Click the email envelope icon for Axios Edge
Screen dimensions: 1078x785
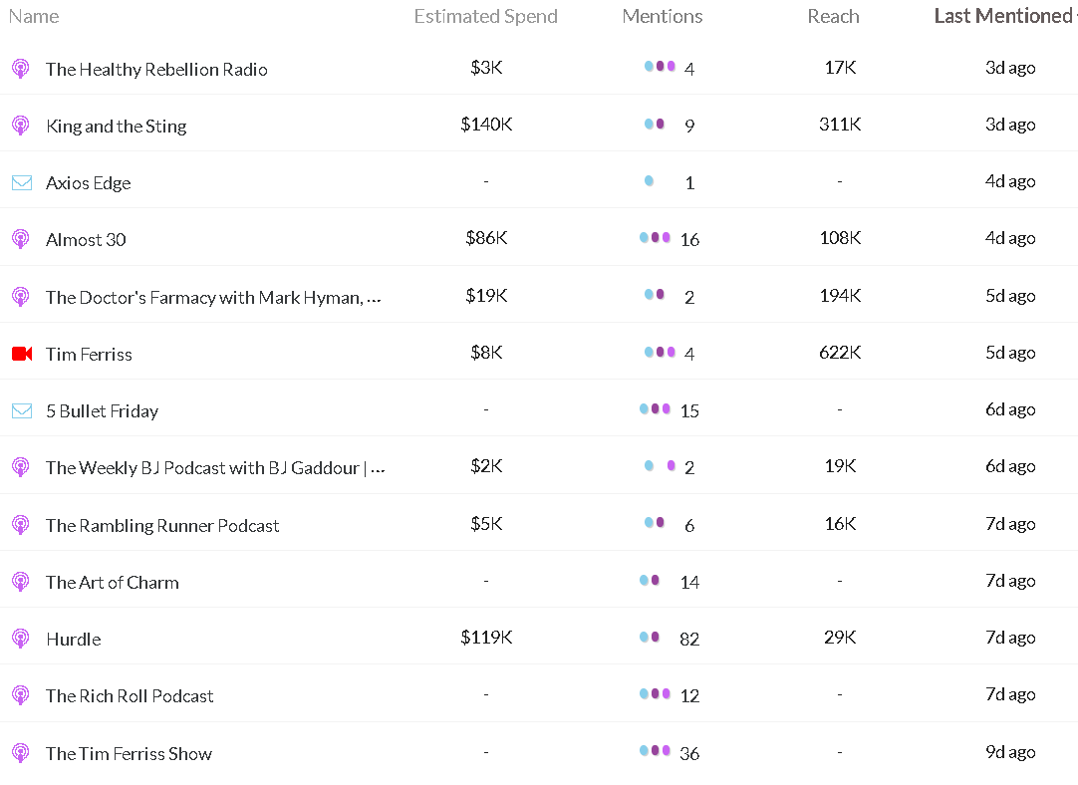point(22,183)
